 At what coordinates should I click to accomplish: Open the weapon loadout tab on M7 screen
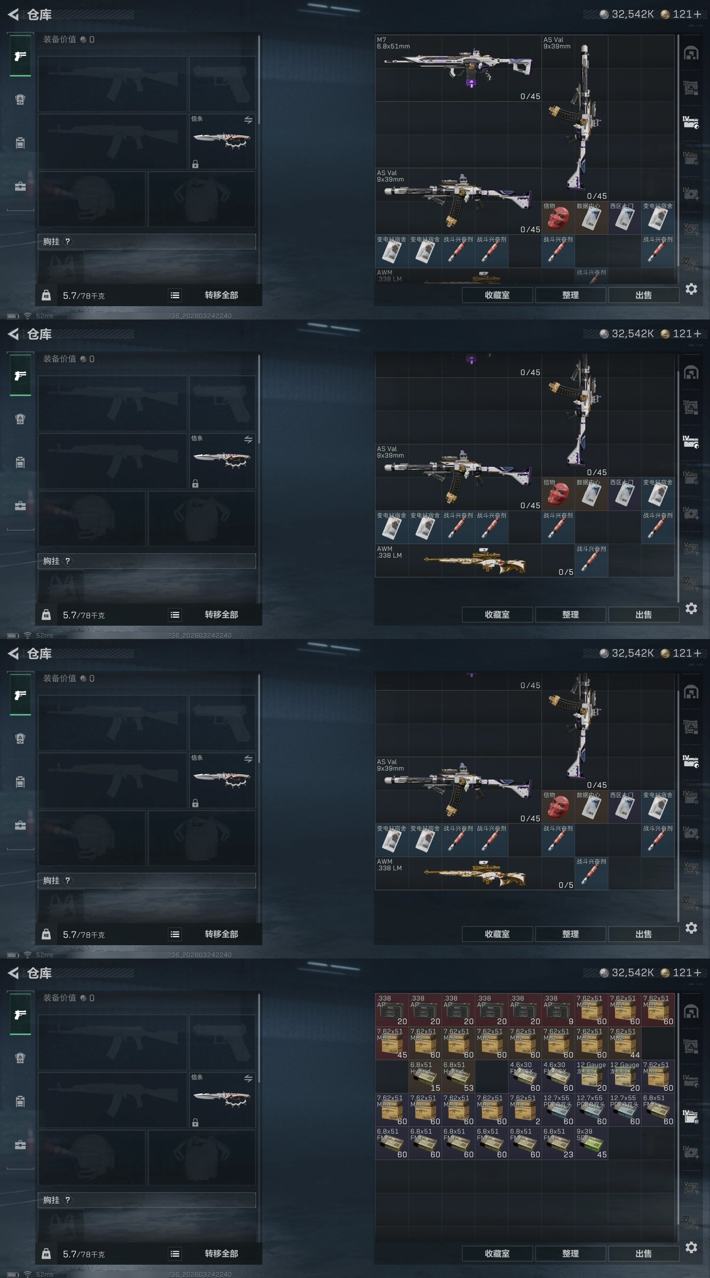(x=20, y=55)
